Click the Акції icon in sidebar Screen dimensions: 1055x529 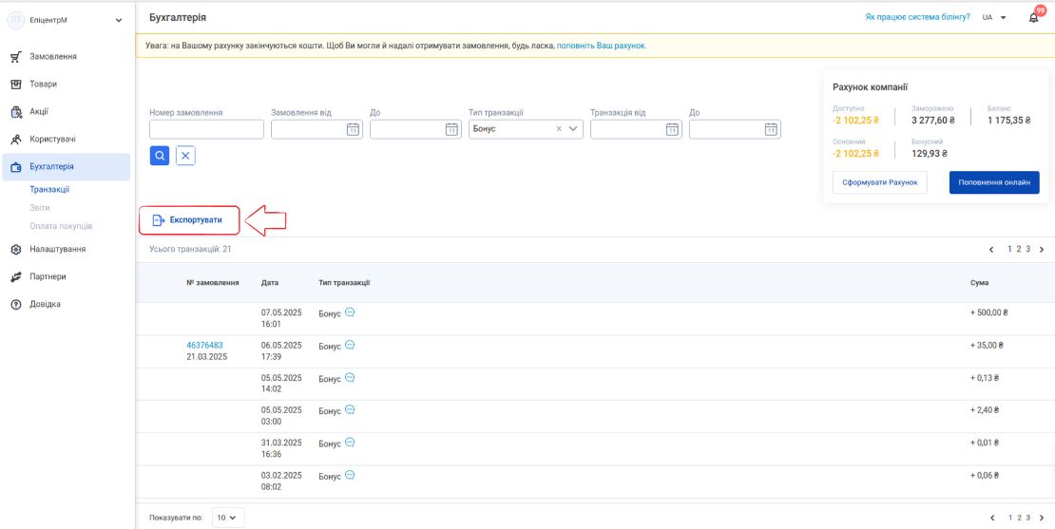point(16,112)
